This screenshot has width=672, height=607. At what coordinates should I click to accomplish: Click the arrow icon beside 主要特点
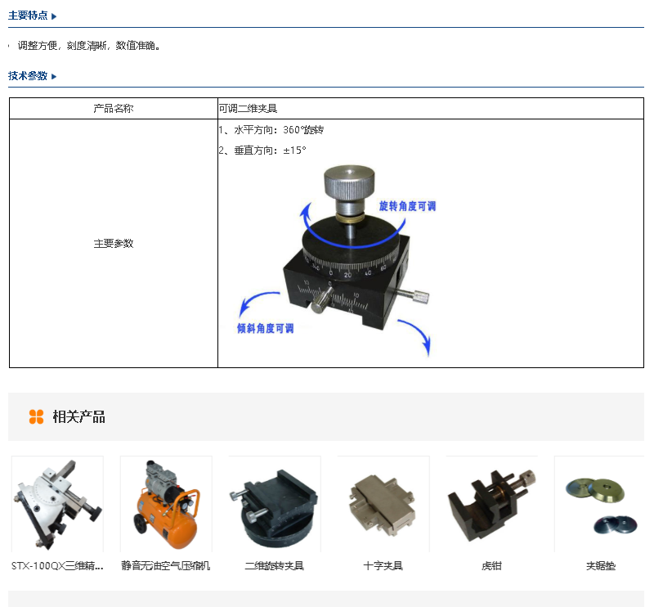tap(54, 16)
